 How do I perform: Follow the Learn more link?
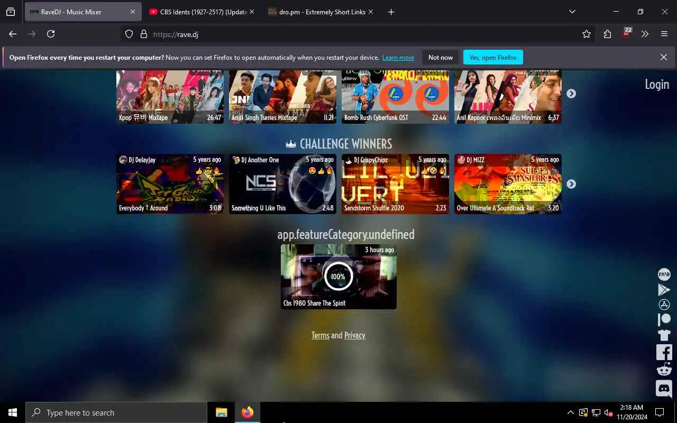pyautogui.click(x=398, y=58)
